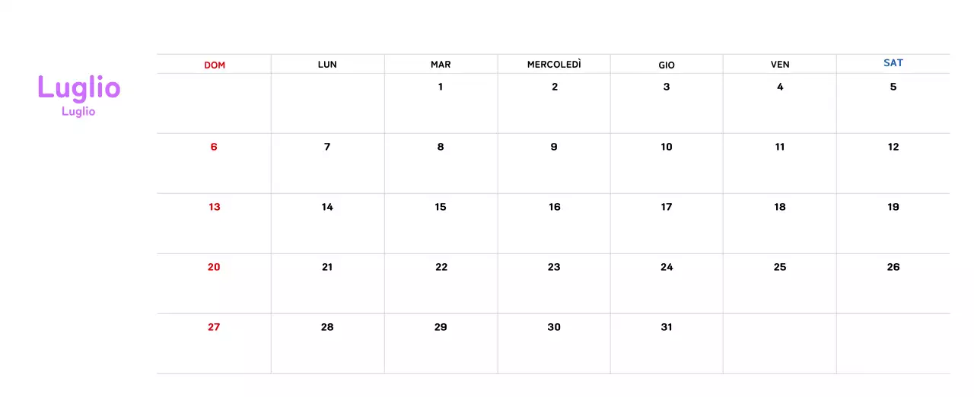Click red date 20
Screen dimensions: 974x397
(x=214, y=267)
